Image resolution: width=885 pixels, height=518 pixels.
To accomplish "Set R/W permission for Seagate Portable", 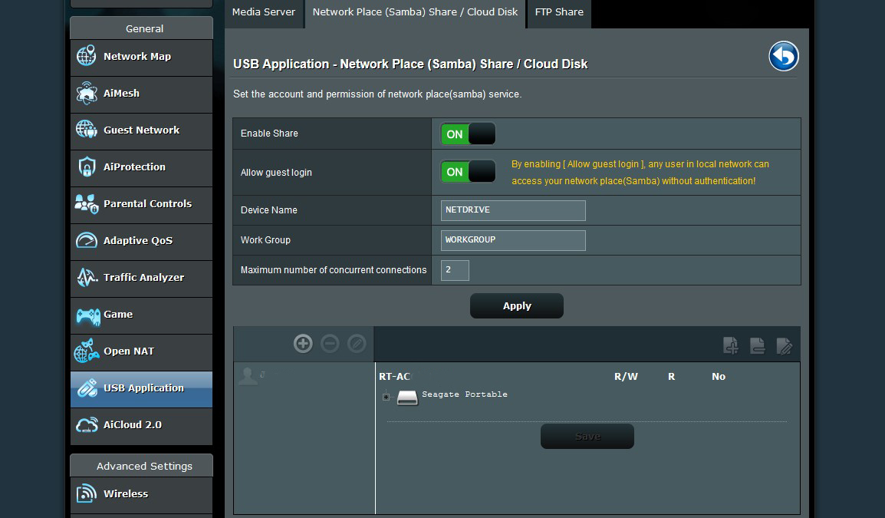I will (x=627, y=394).
